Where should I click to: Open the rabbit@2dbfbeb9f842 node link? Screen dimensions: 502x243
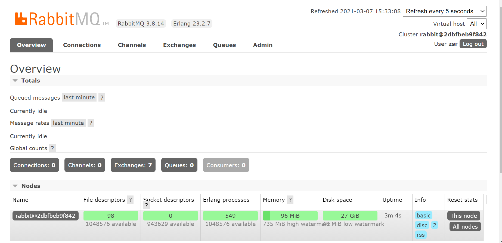pyautogui.click(x=45, y=216)
